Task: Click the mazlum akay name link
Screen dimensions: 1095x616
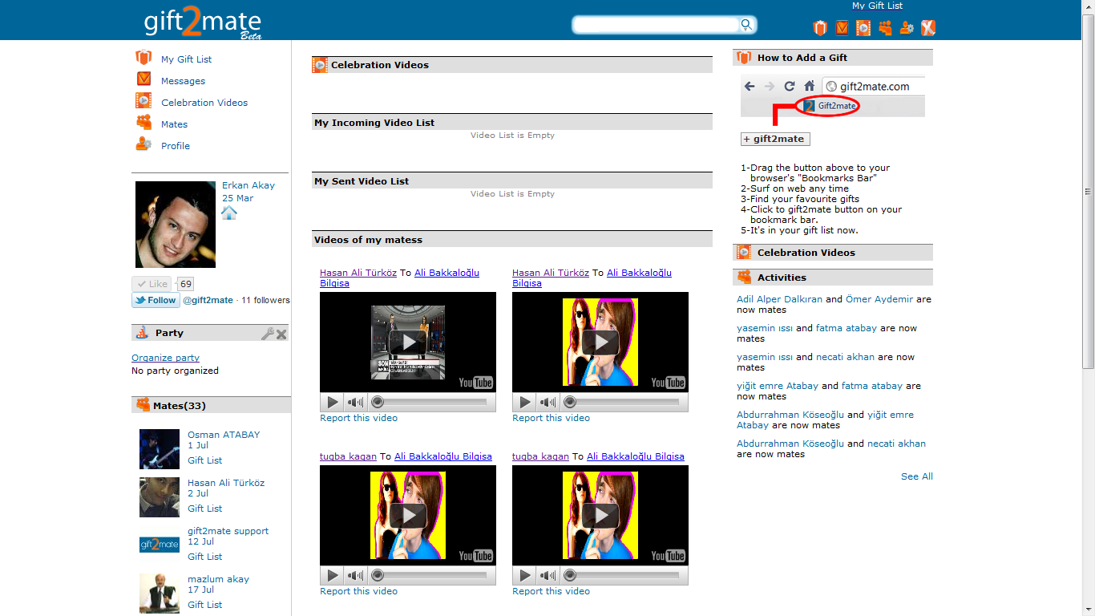Action: click(x=218, y=579)
